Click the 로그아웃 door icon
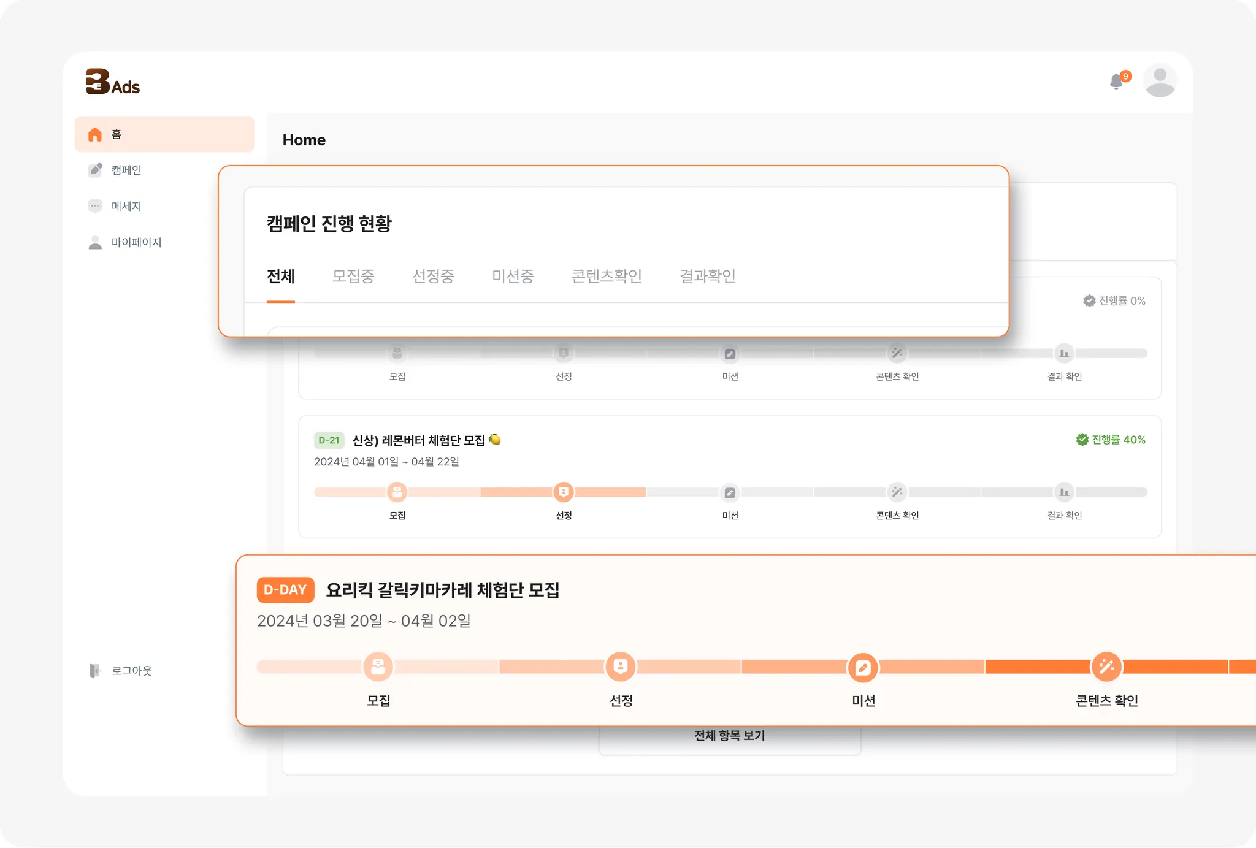Screen dimensions: 1256x848 (x=95, y=671)
